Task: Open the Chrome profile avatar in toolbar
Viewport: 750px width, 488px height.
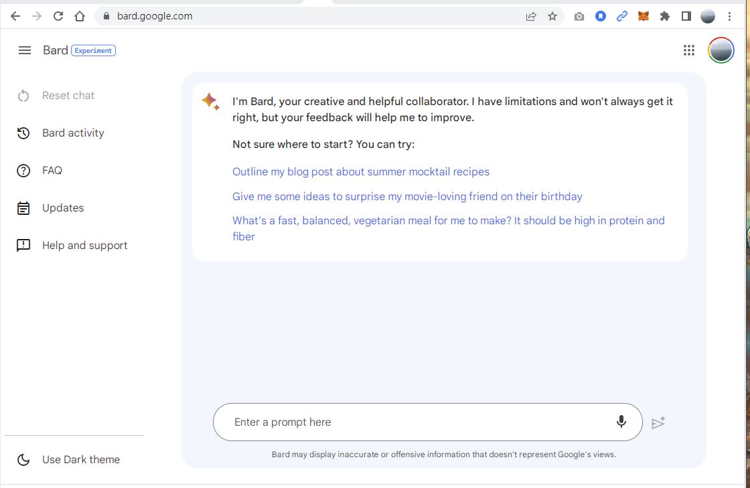Action: point(708,16)
